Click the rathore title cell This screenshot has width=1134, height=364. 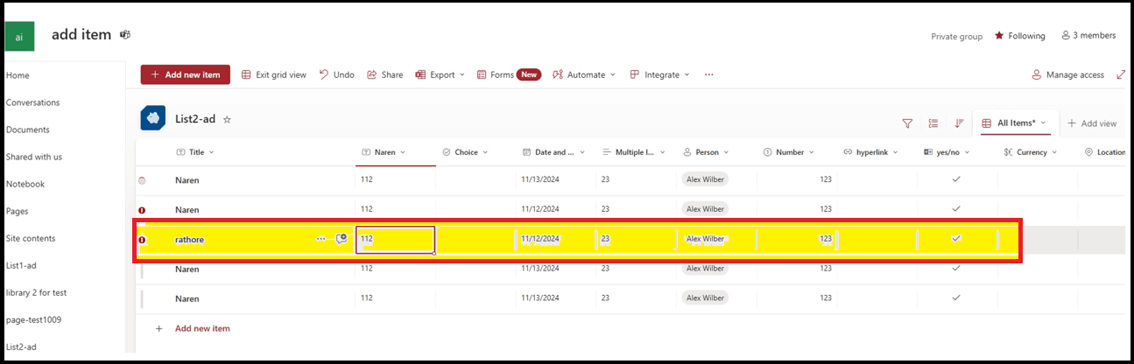189,240
